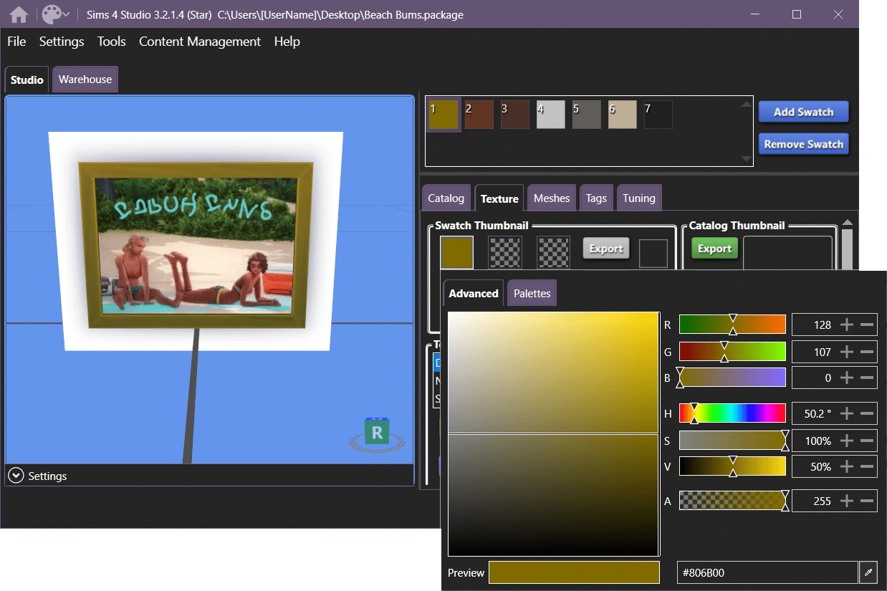This screenshot has height=591, width=887.
Task: Click the home icon in the title bar
Action: [x=18, y=14]
